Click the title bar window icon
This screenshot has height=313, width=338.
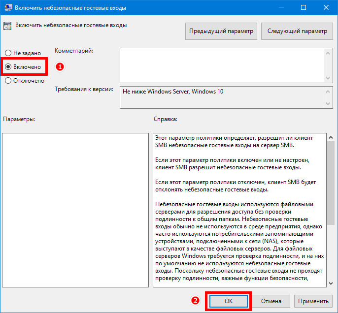point(8,7)
